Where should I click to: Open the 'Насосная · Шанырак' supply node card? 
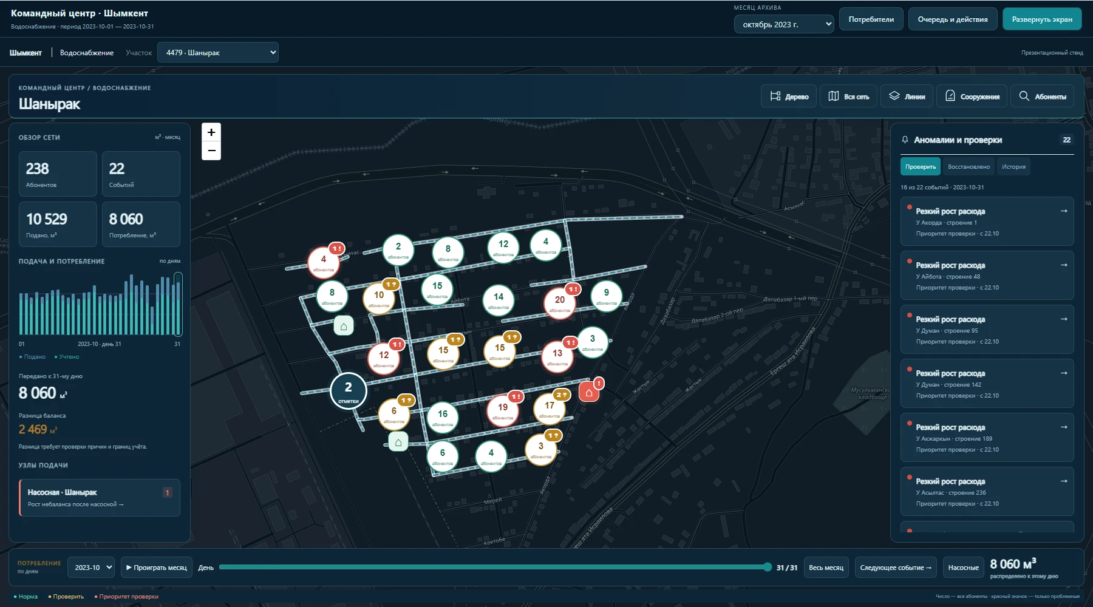click(100, 498)
